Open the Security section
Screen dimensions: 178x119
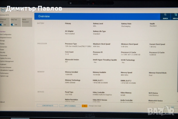3,52
